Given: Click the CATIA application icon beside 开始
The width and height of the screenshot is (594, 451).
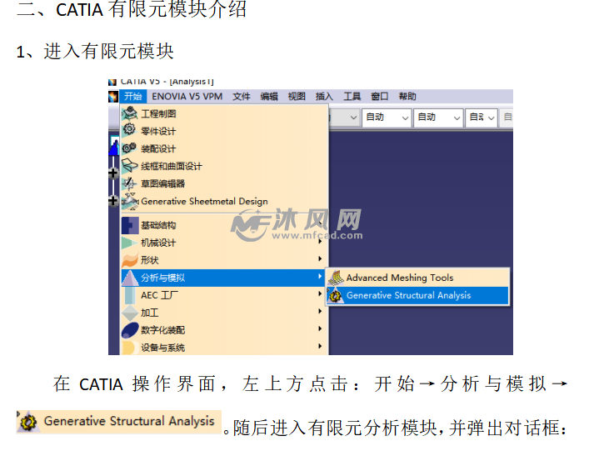Looking at the screenshot, I should click(113, 96).
